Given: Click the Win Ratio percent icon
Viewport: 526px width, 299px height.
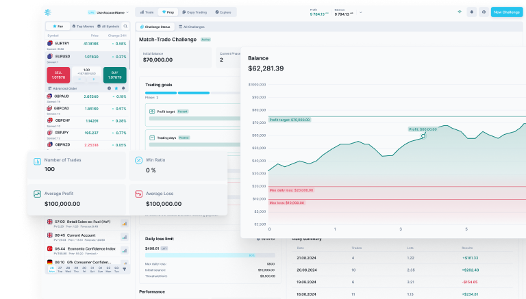Looking at the screenshot, I should (x=139, y=161).
